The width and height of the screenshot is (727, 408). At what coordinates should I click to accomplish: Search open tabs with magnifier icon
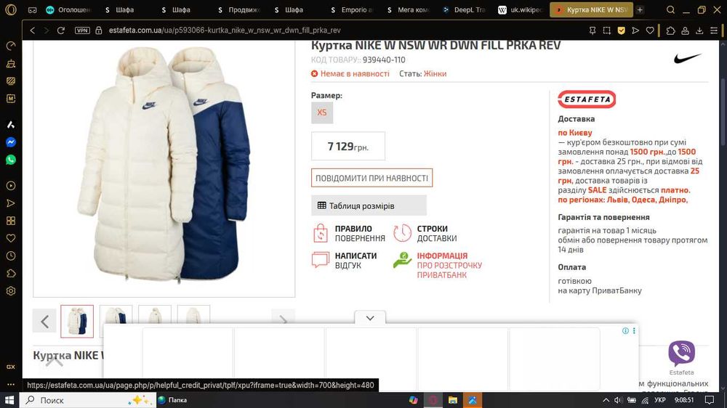[670, 9]
